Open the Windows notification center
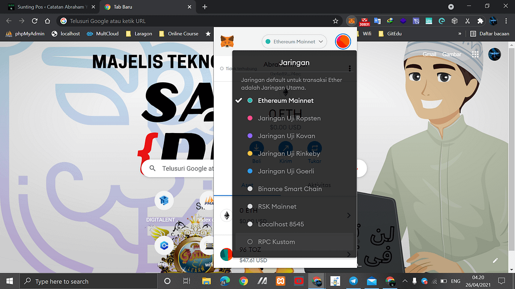The height and width of the screenshot is (289, 515). point(501,281)
